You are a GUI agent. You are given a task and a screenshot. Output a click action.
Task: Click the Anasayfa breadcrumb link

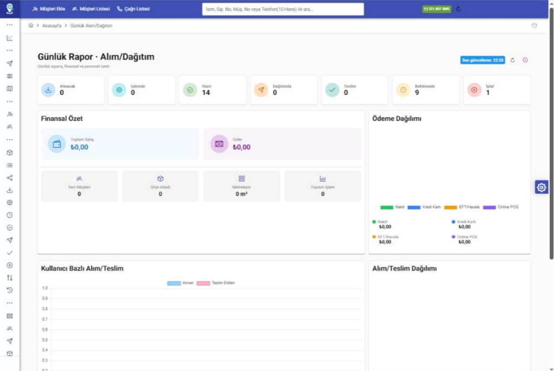point(51,26)
